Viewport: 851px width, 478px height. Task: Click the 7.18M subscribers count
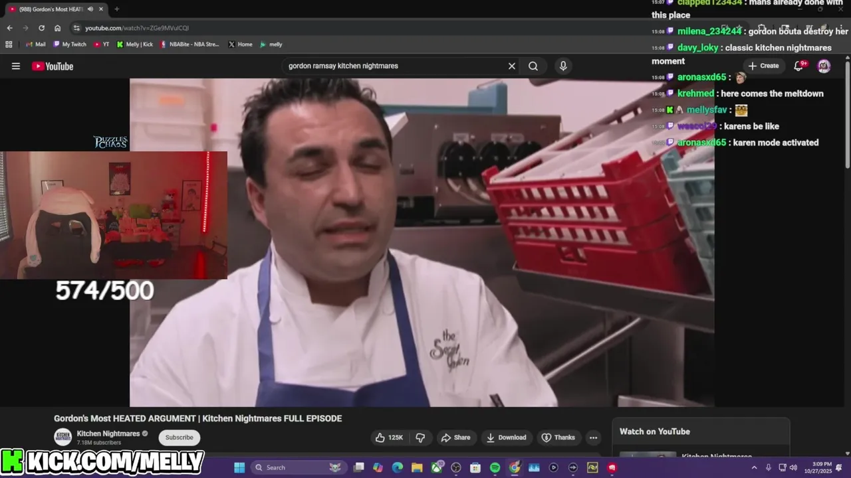coord(99,443)
